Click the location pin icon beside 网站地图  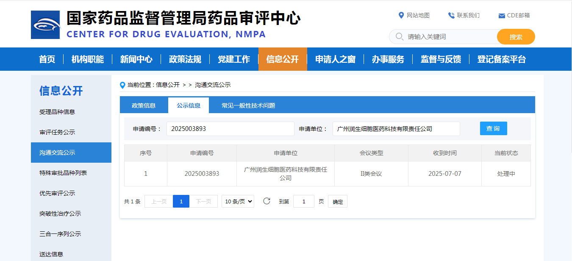pyautogui.click(x=401, y=15)
